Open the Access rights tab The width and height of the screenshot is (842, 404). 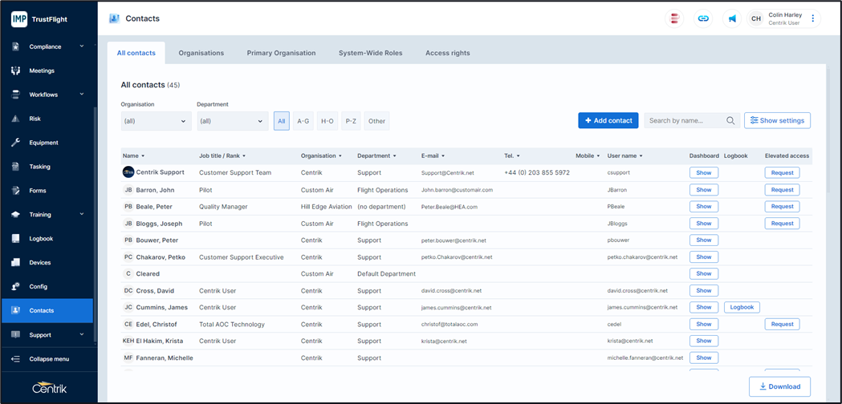(447, 53)
